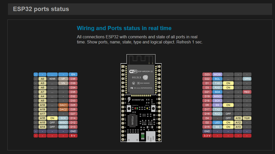
Task: Expand the ellipsis cell next to A3
Action: 52,83
